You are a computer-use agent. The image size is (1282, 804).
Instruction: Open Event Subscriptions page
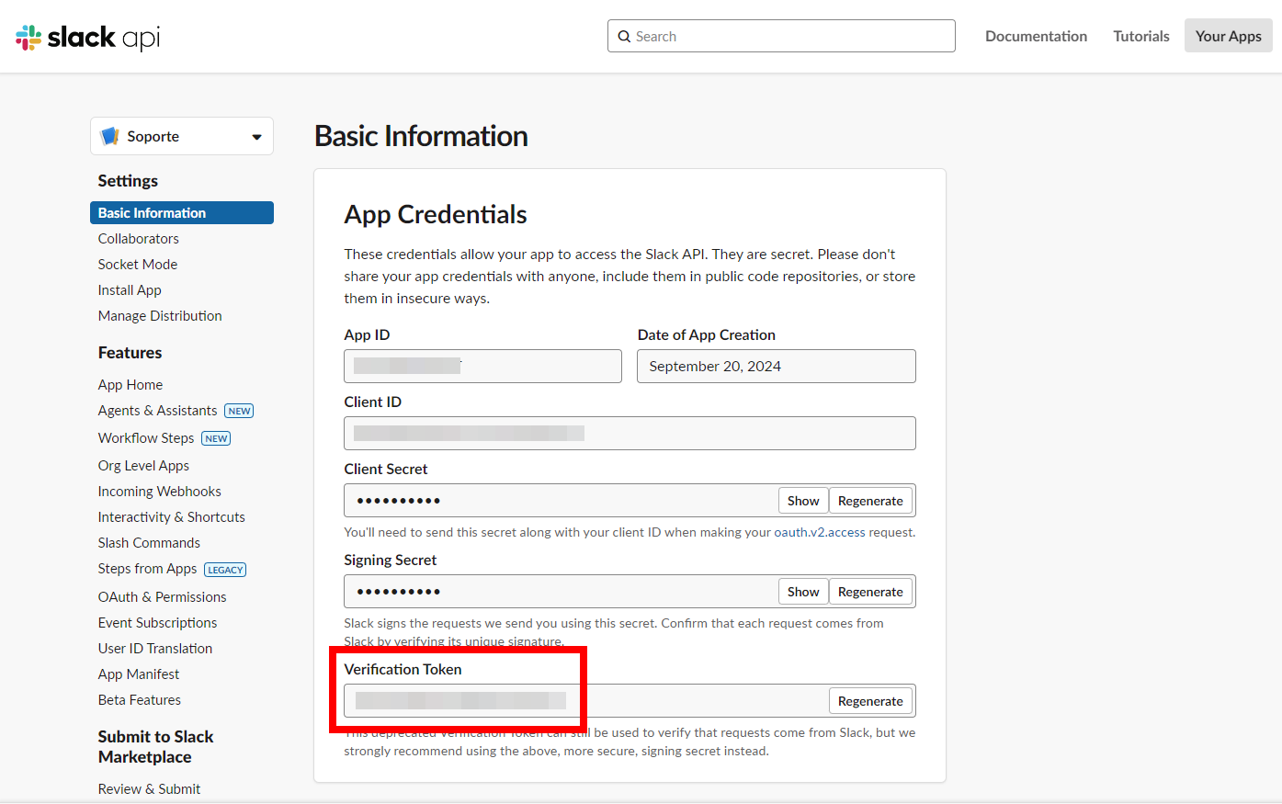pyautogui.click(x=158, y=622)
